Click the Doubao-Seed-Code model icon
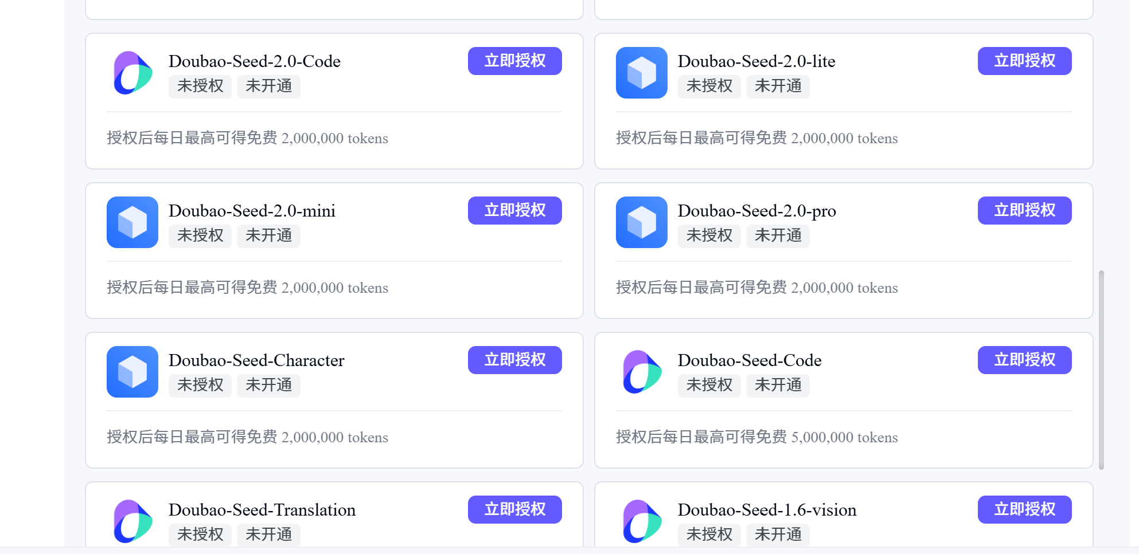The width and height of the screenshot is (1139, 554). click(642, 372)
